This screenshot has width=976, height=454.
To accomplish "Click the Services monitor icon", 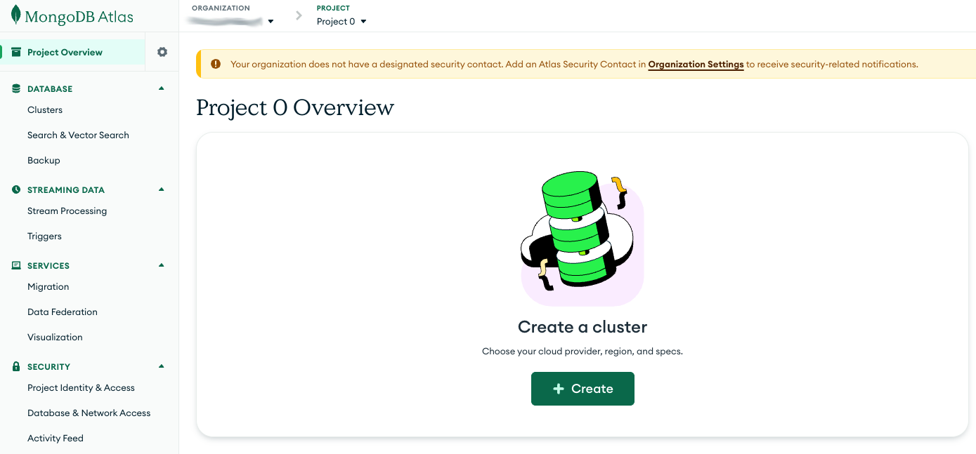I will [x=16, y=266].
